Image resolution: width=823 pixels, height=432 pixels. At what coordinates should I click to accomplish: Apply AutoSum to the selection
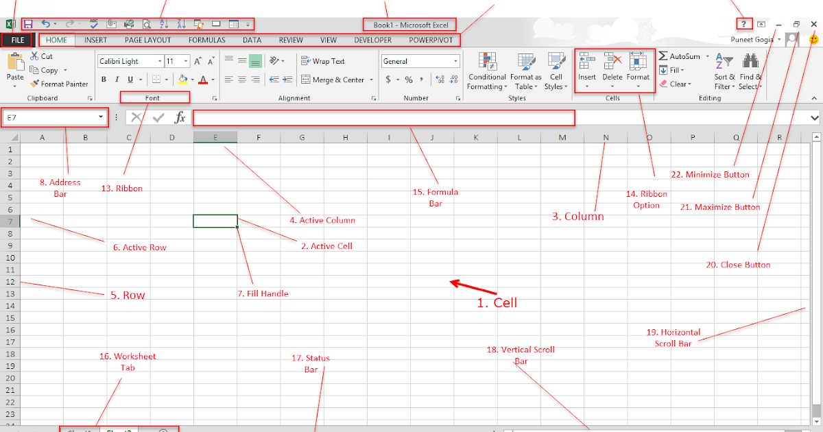[x=679, y=56]
